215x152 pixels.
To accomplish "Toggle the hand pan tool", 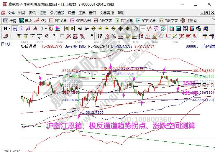I will pyautogui.click(x=136, y=29).
